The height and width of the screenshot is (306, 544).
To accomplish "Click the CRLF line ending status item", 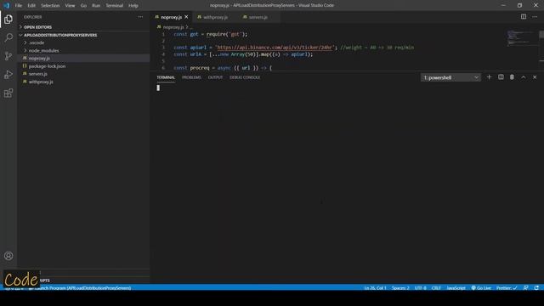I will coord(436,288).
